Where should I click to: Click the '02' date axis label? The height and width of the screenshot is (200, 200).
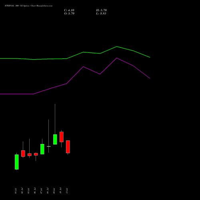[22, 191]
